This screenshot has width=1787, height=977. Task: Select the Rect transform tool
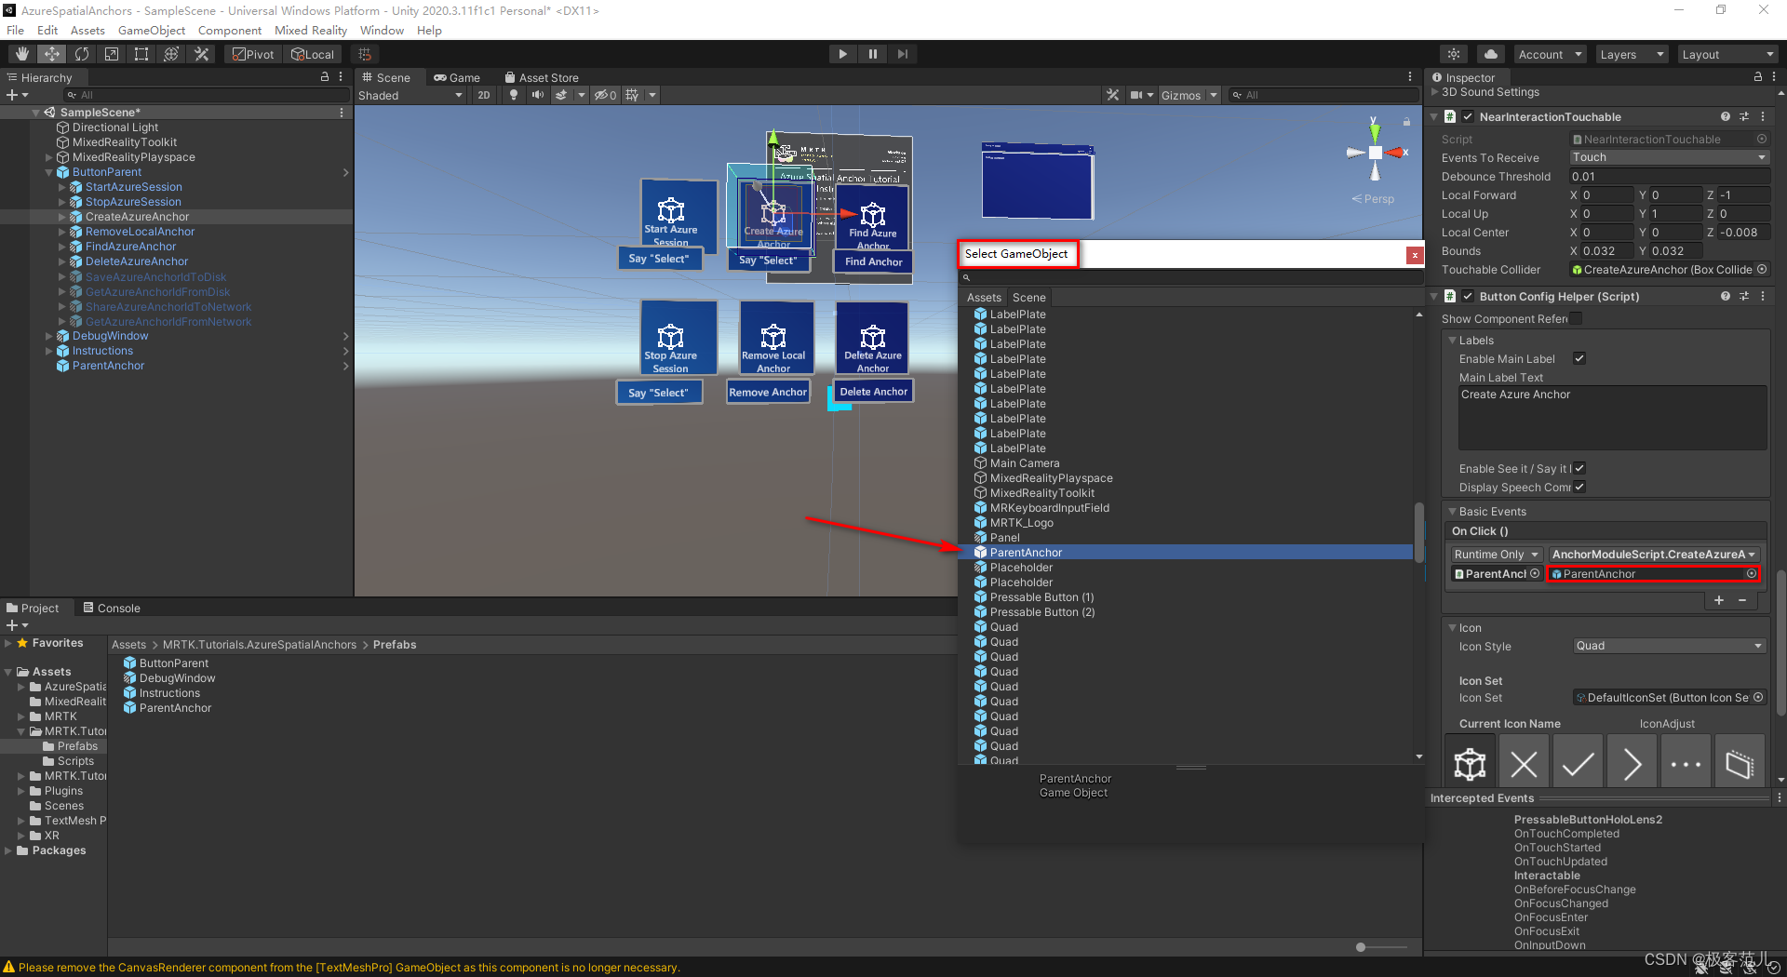pyautogui.click(x=141, y=54)
